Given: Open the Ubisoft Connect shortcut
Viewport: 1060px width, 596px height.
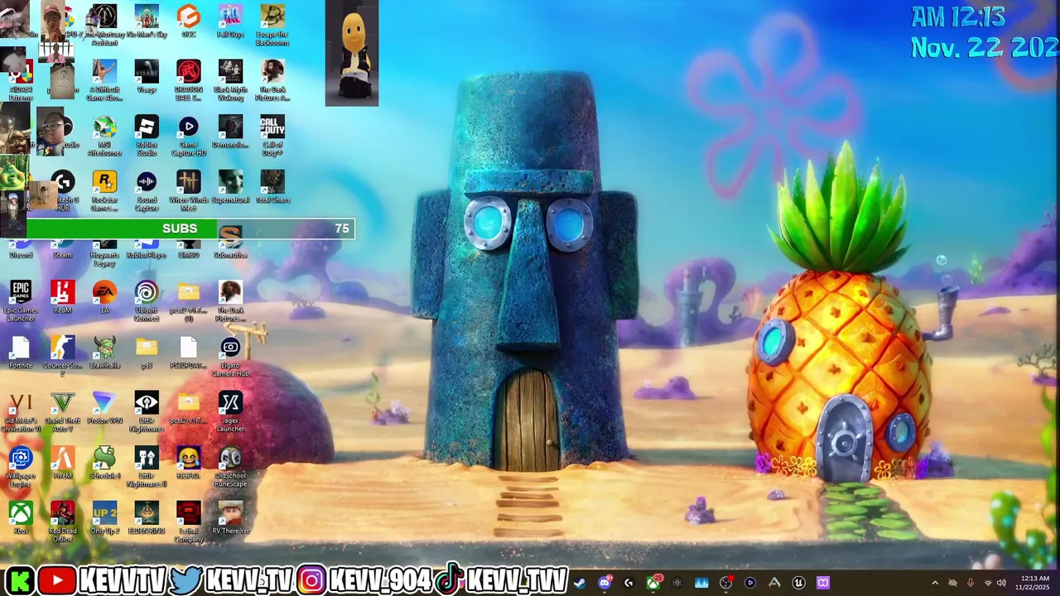Looking at the screenshot, I should pyautogui.click(x=147, y=301).
